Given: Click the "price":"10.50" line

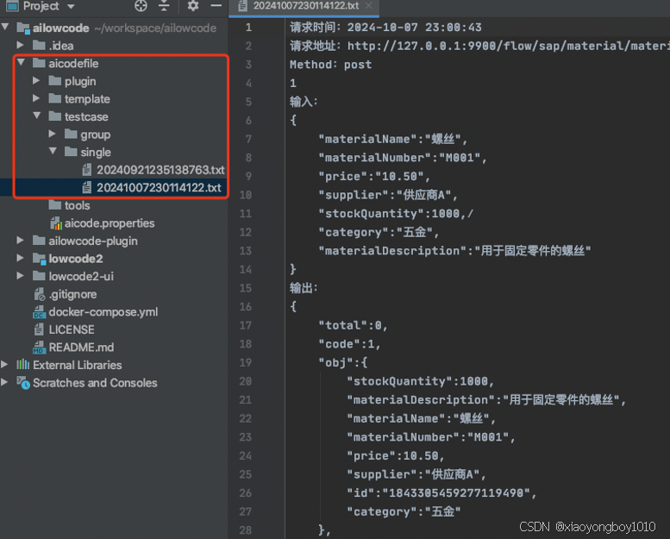Looking at the screenshot, I should point(374,177).
